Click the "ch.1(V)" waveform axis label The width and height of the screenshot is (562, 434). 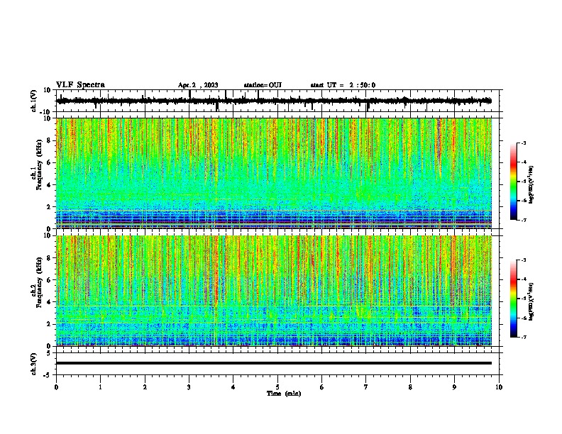click(34, 101)
